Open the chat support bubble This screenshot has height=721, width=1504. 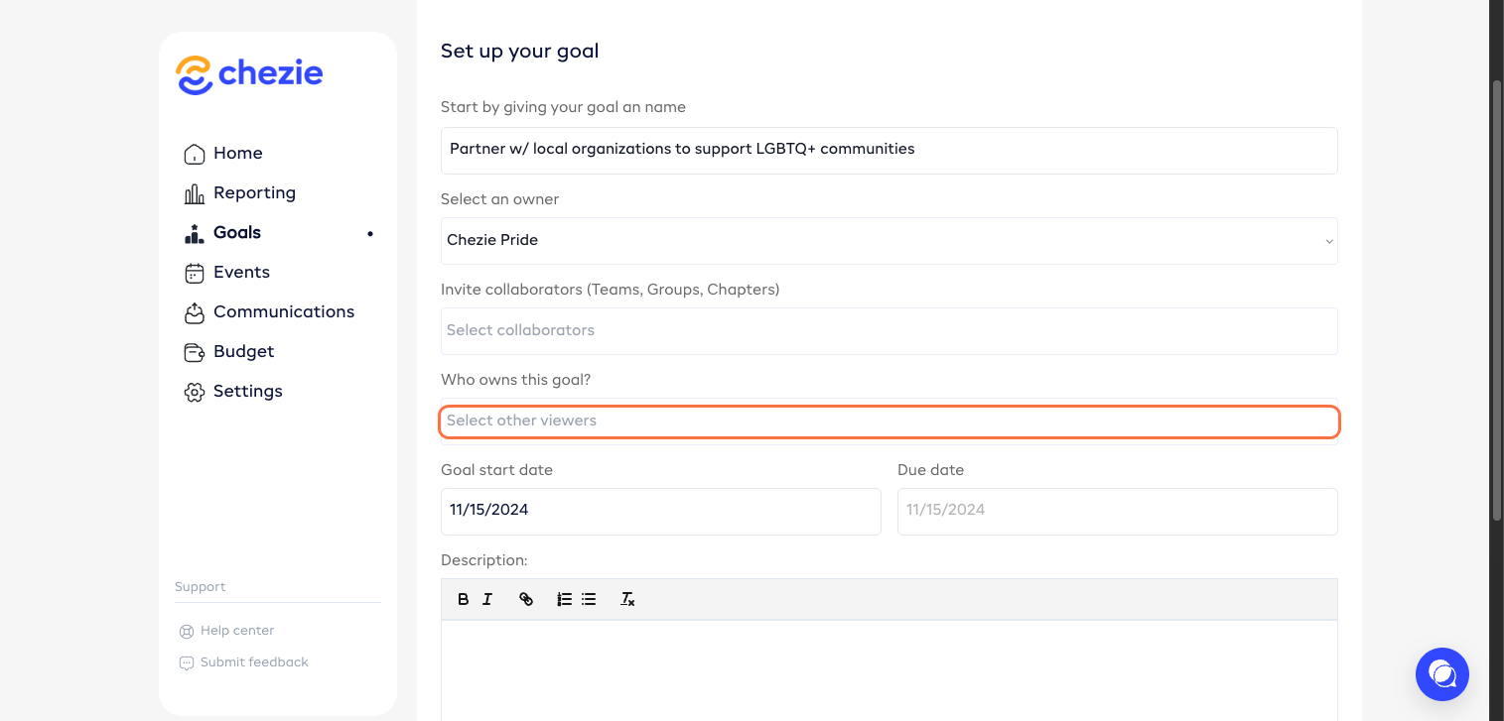(1441, 674)
